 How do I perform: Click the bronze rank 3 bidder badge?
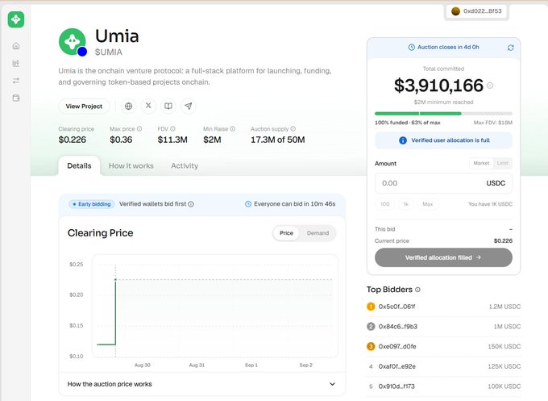click(371, 346)
